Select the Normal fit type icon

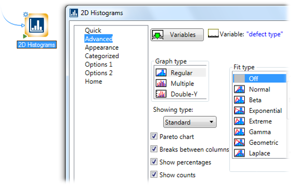239,89
